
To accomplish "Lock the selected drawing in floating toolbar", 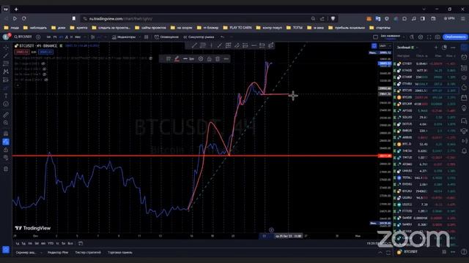I will click(x=209, y=58).
